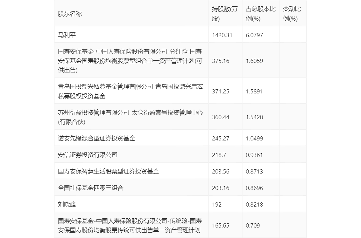Select the percentage 0.8713

254,171
